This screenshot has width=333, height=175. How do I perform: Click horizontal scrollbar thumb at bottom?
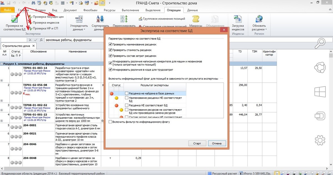point(24,169)
